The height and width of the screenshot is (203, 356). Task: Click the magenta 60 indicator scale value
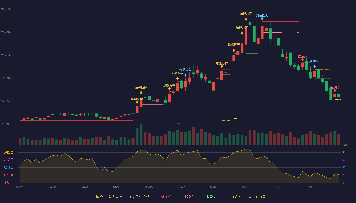(x=344, y=160)
